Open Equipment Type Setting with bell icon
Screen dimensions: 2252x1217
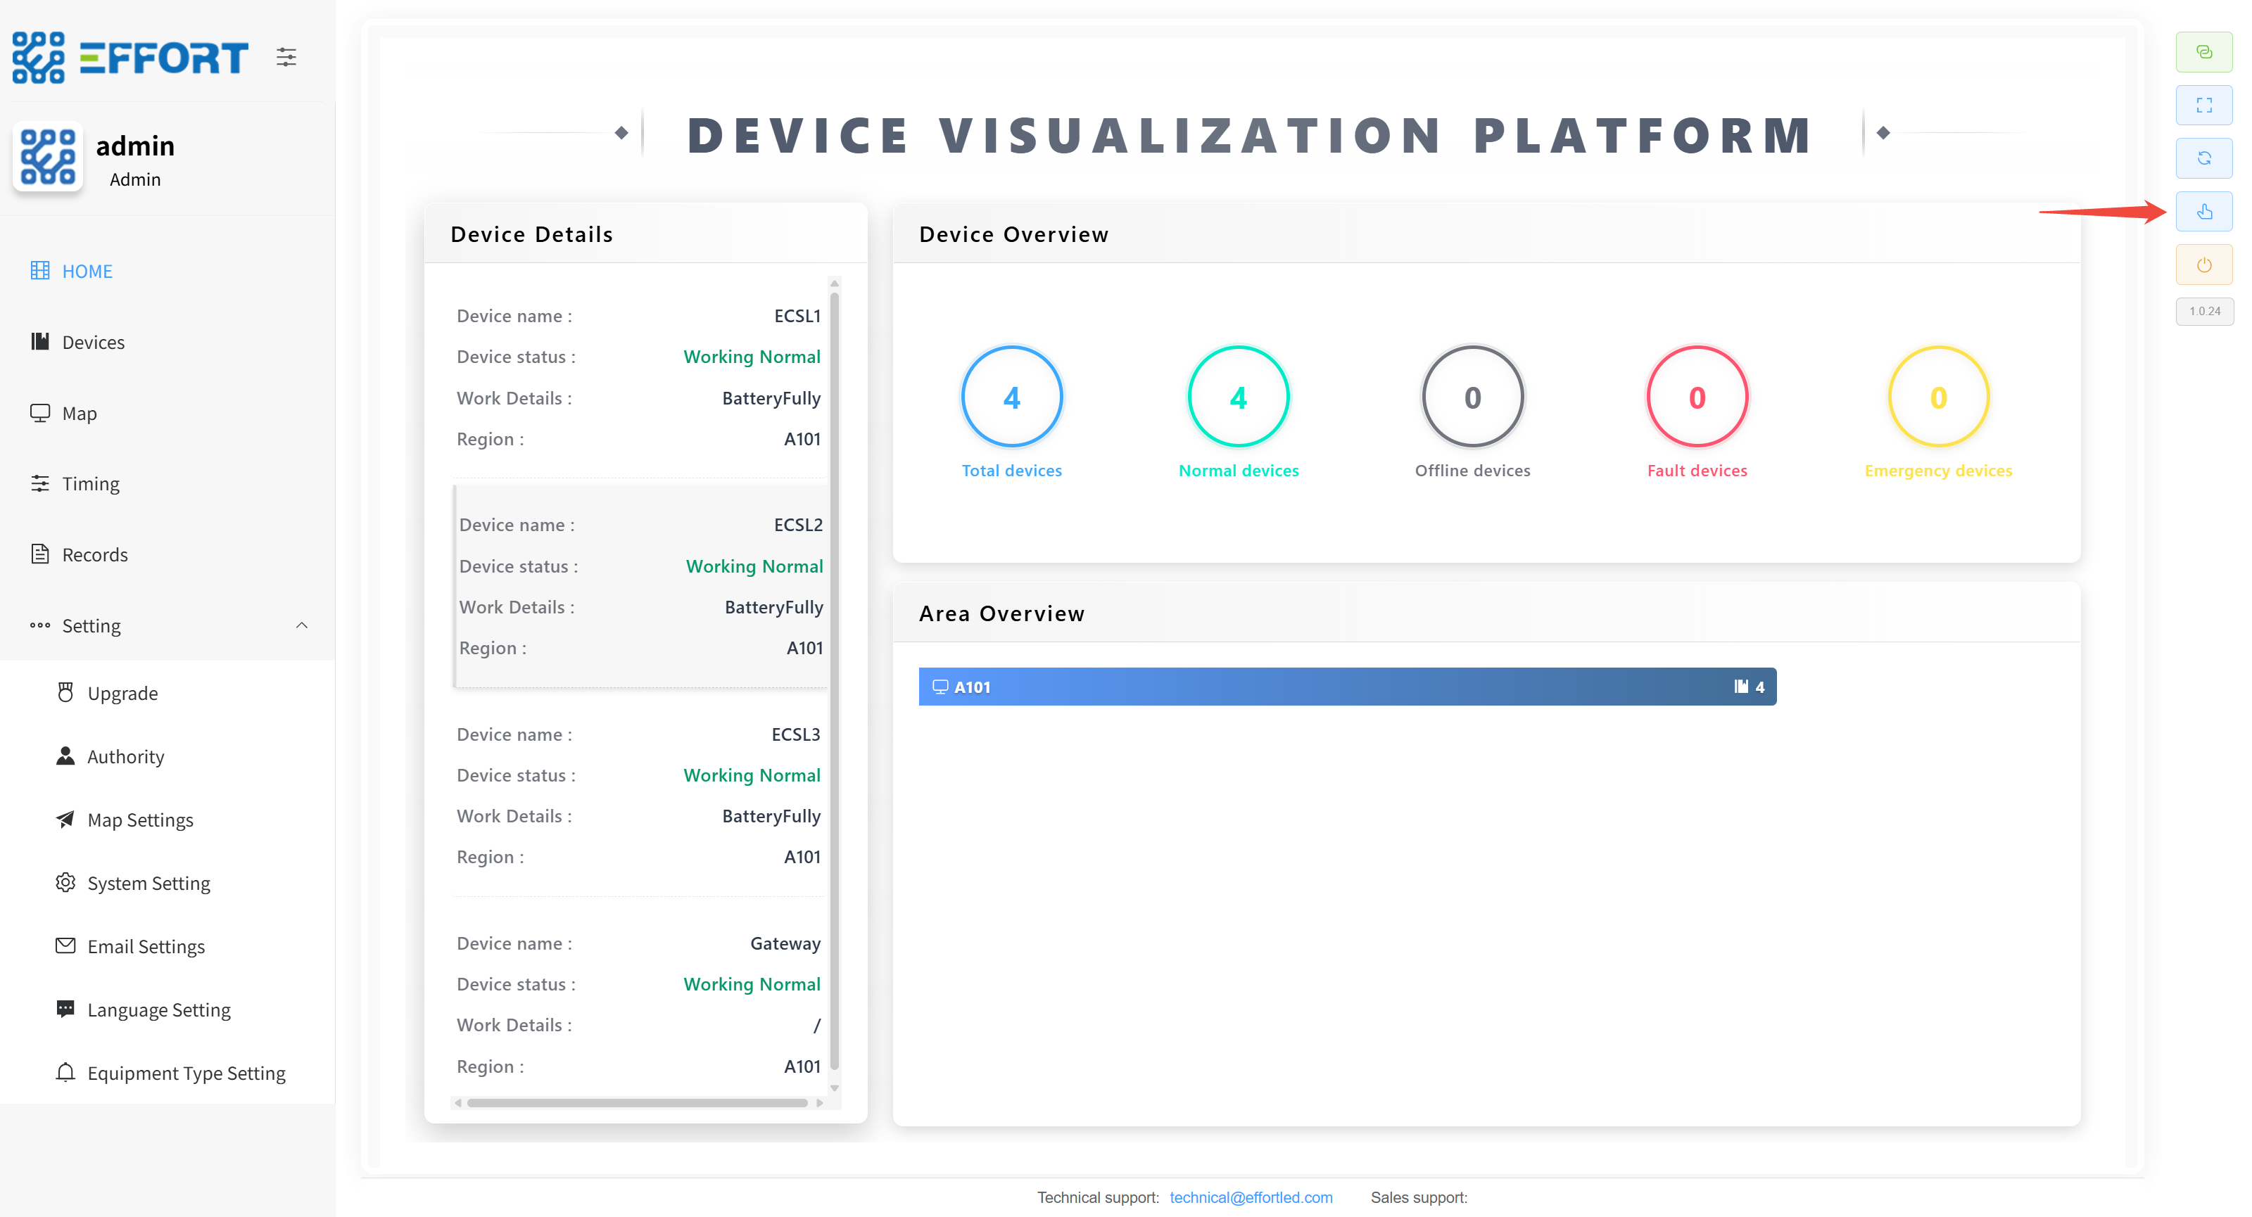185,1073
